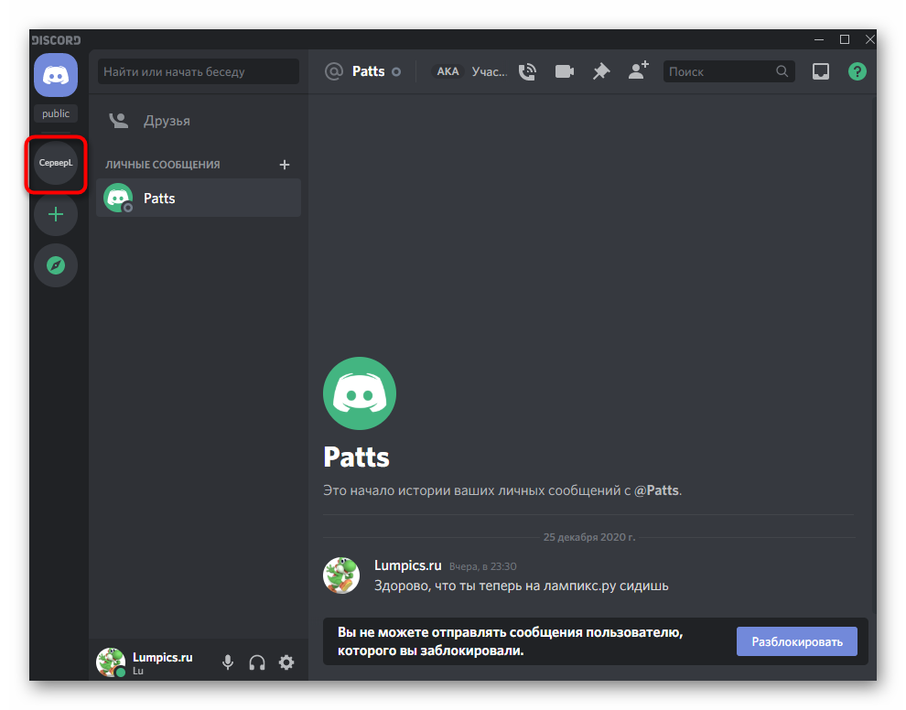Create a new direct message with plus
The height and width of the screenshot is (710, 906).
(285, 165)
